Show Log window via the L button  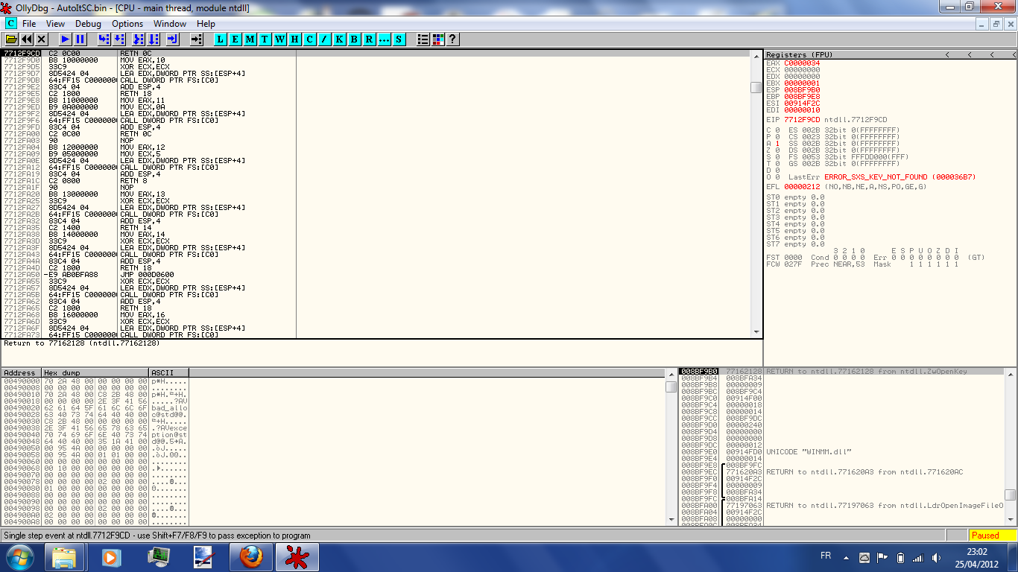[x=221, y=39]
